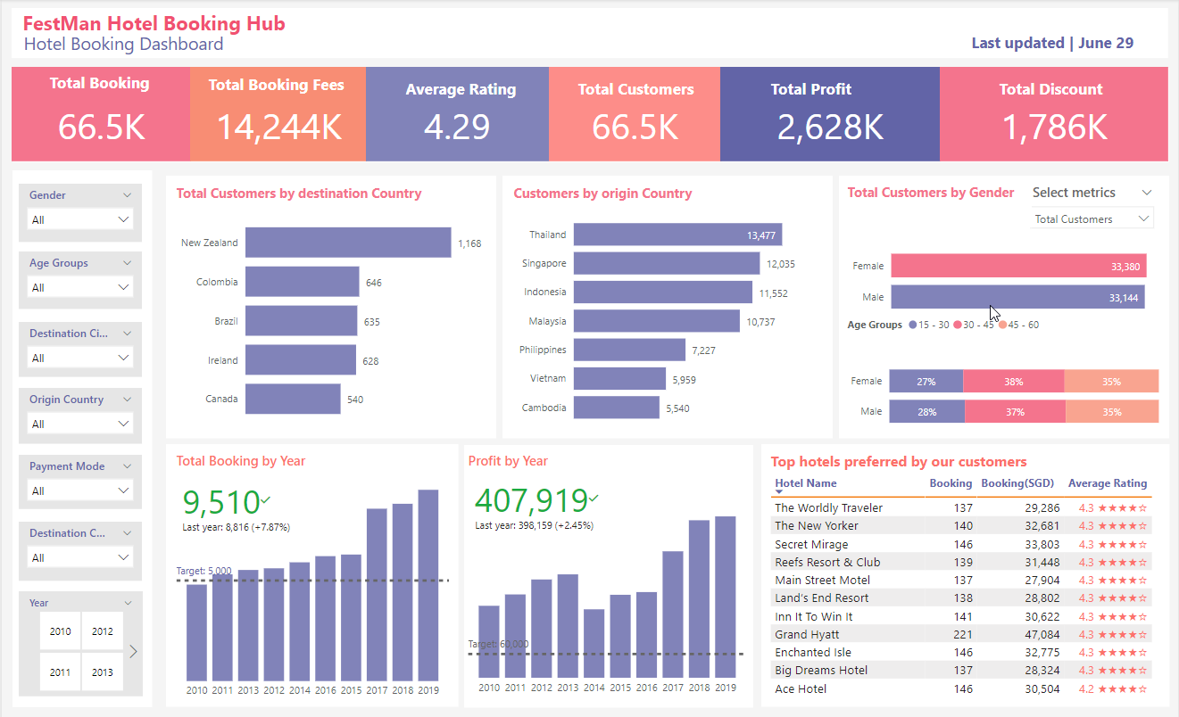Select the Thailand bar in the origin country chart
Screen dimensions: 1179x717
677,235
